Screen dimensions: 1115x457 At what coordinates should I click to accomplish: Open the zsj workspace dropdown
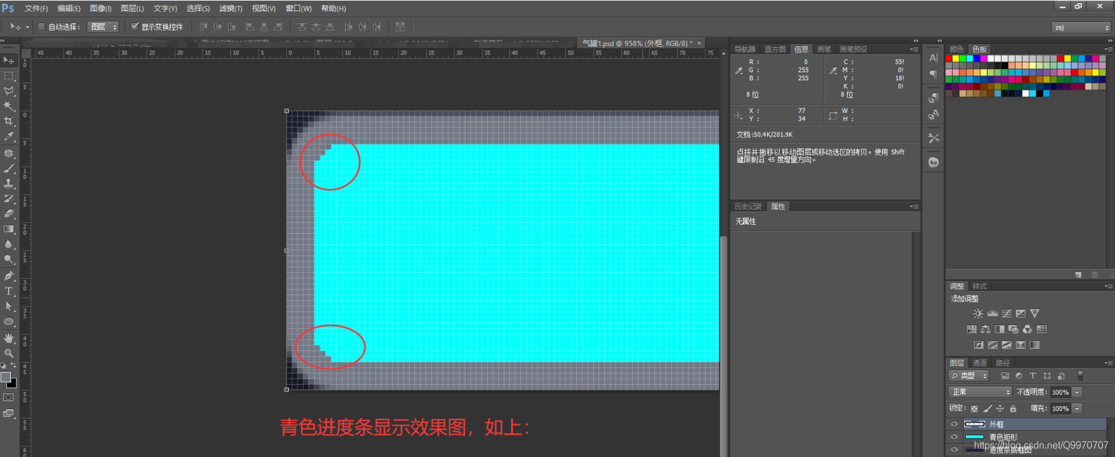tap(1081, 28)
